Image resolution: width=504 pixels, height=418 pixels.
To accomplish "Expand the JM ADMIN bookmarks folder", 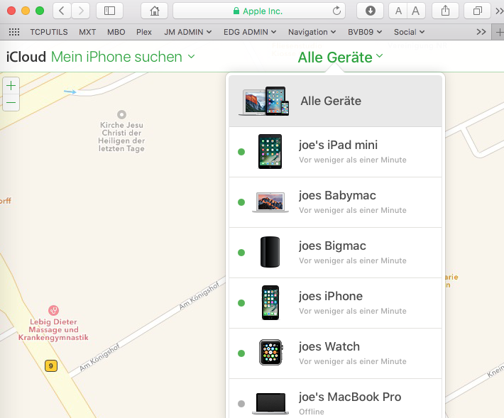I will pyautogui.click(x=187, y=32).
